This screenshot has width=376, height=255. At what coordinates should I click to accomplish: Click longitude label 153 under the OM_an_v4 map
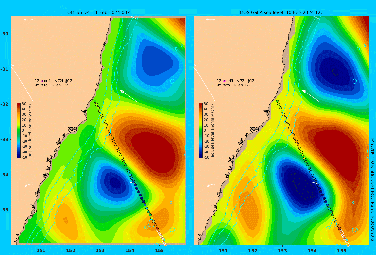[100, 251]
